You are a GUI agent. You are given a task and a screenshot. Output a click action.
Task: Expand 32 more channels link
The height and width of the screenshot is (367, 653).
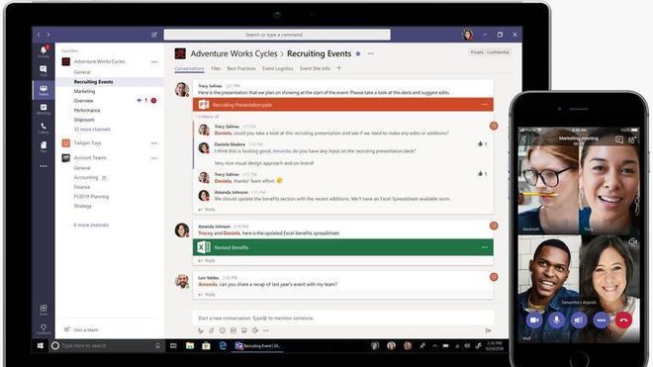92,130
